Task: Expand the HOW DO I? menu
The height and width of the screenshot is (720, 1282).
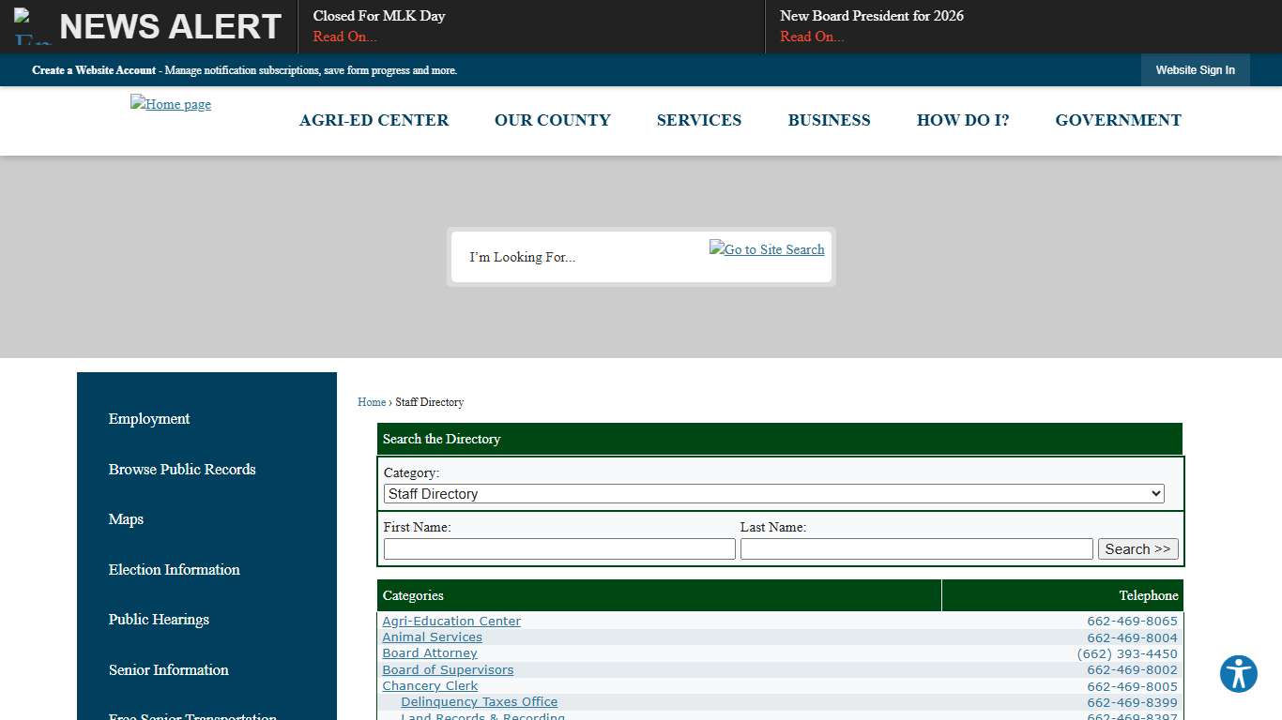Action: click(963, 120)
